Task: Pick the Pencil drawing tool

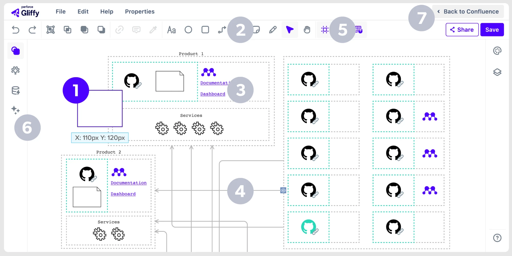Action: pyautogui.click(x=273, y=30)
